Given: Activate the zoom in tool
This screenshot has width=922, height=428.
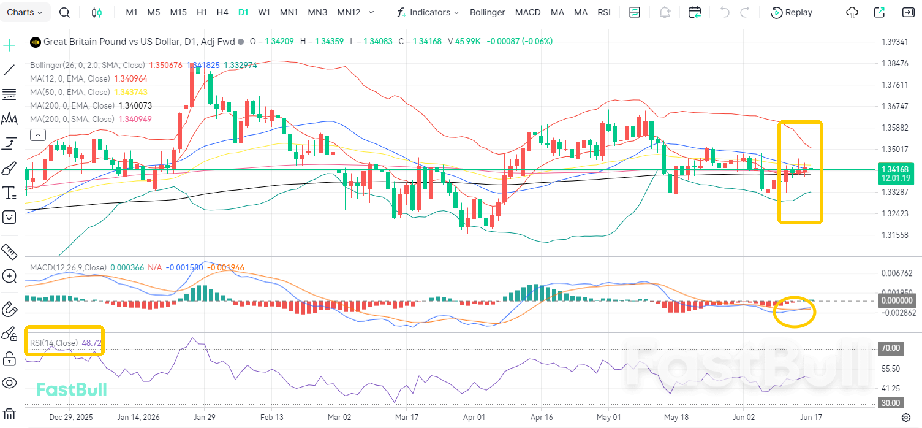Looking at the screenshot, I should (x=9, y=276).
